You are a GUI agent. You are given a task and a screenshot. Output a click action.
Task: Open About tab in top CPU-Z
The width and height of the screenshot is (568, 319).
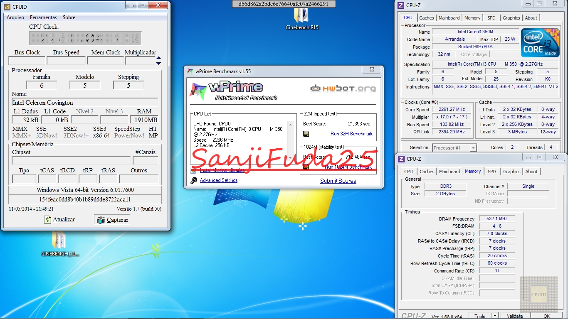point(531,18)
